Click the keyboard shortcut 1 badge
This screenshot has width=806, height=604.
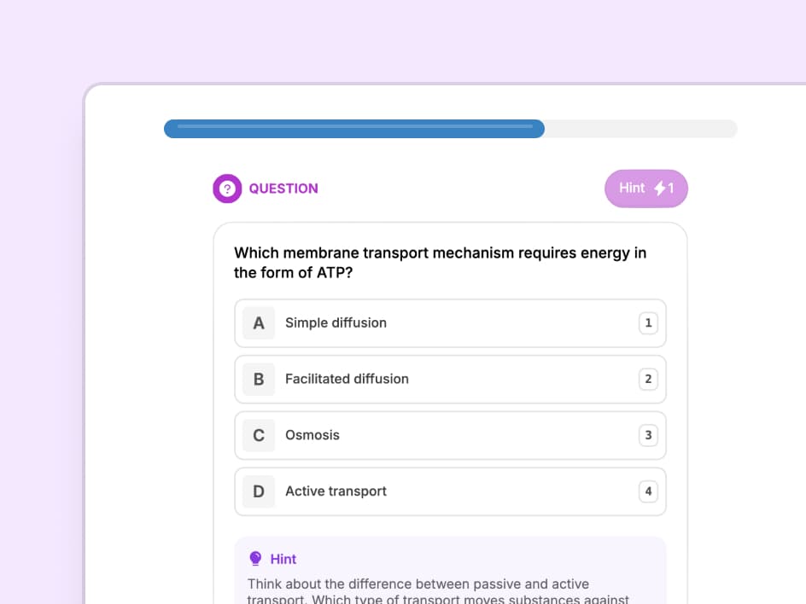(x=648, y=323)
